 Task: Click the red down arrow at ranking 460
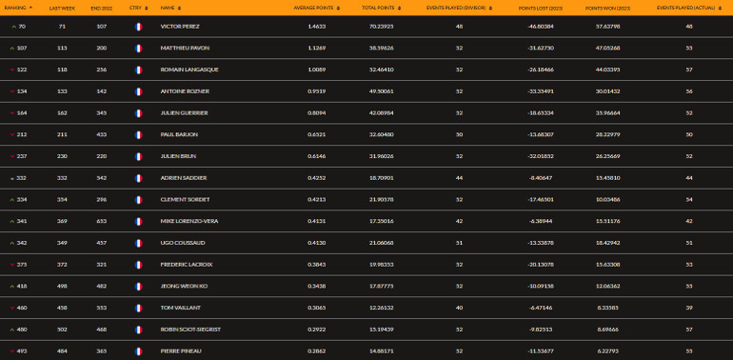[x=11, y=308]
